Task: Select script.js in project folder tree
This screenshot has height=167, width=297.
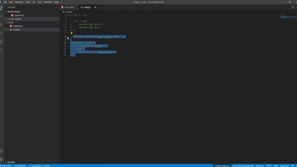Action: point(16,30)
